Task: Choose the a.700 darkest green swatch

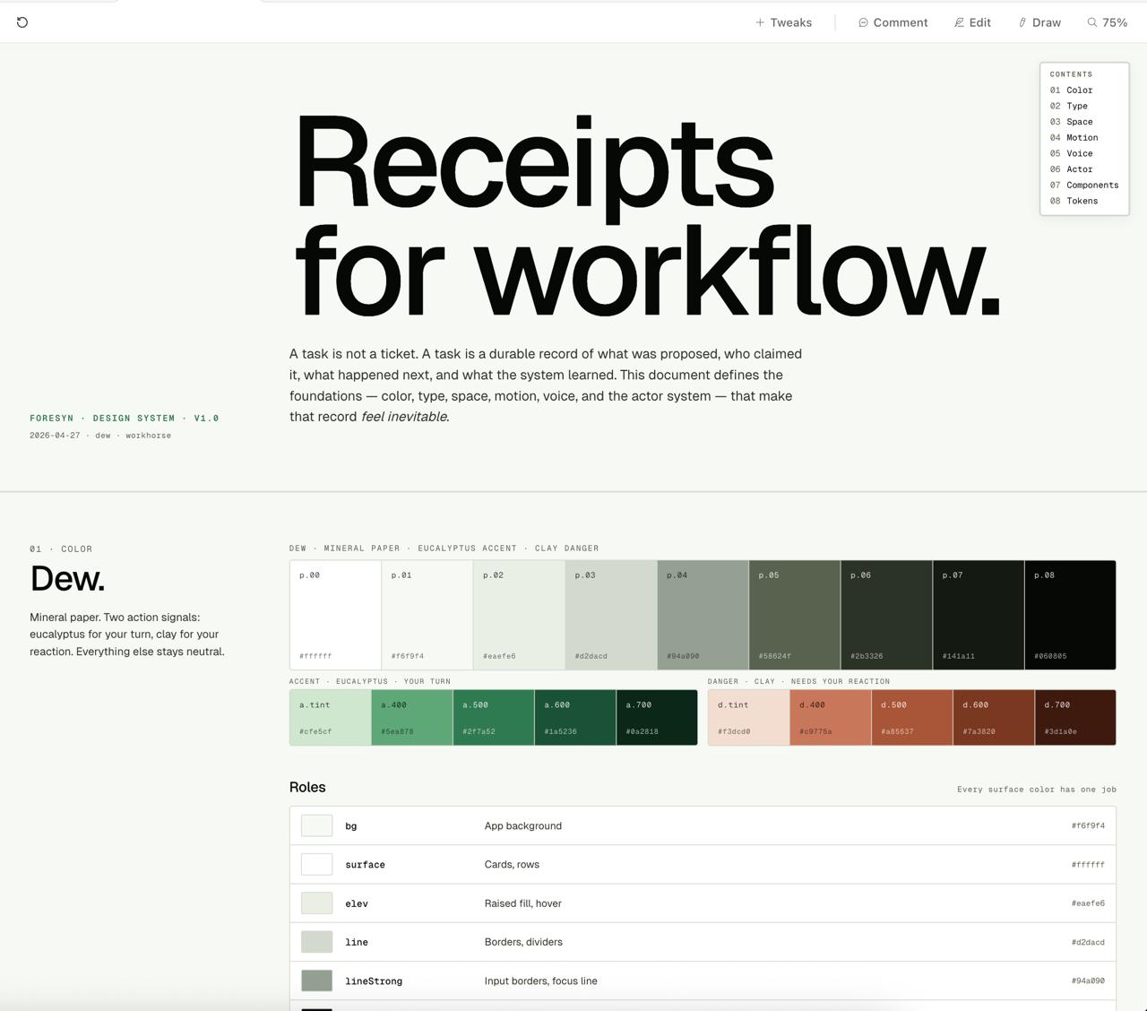Action: point(657,718)
